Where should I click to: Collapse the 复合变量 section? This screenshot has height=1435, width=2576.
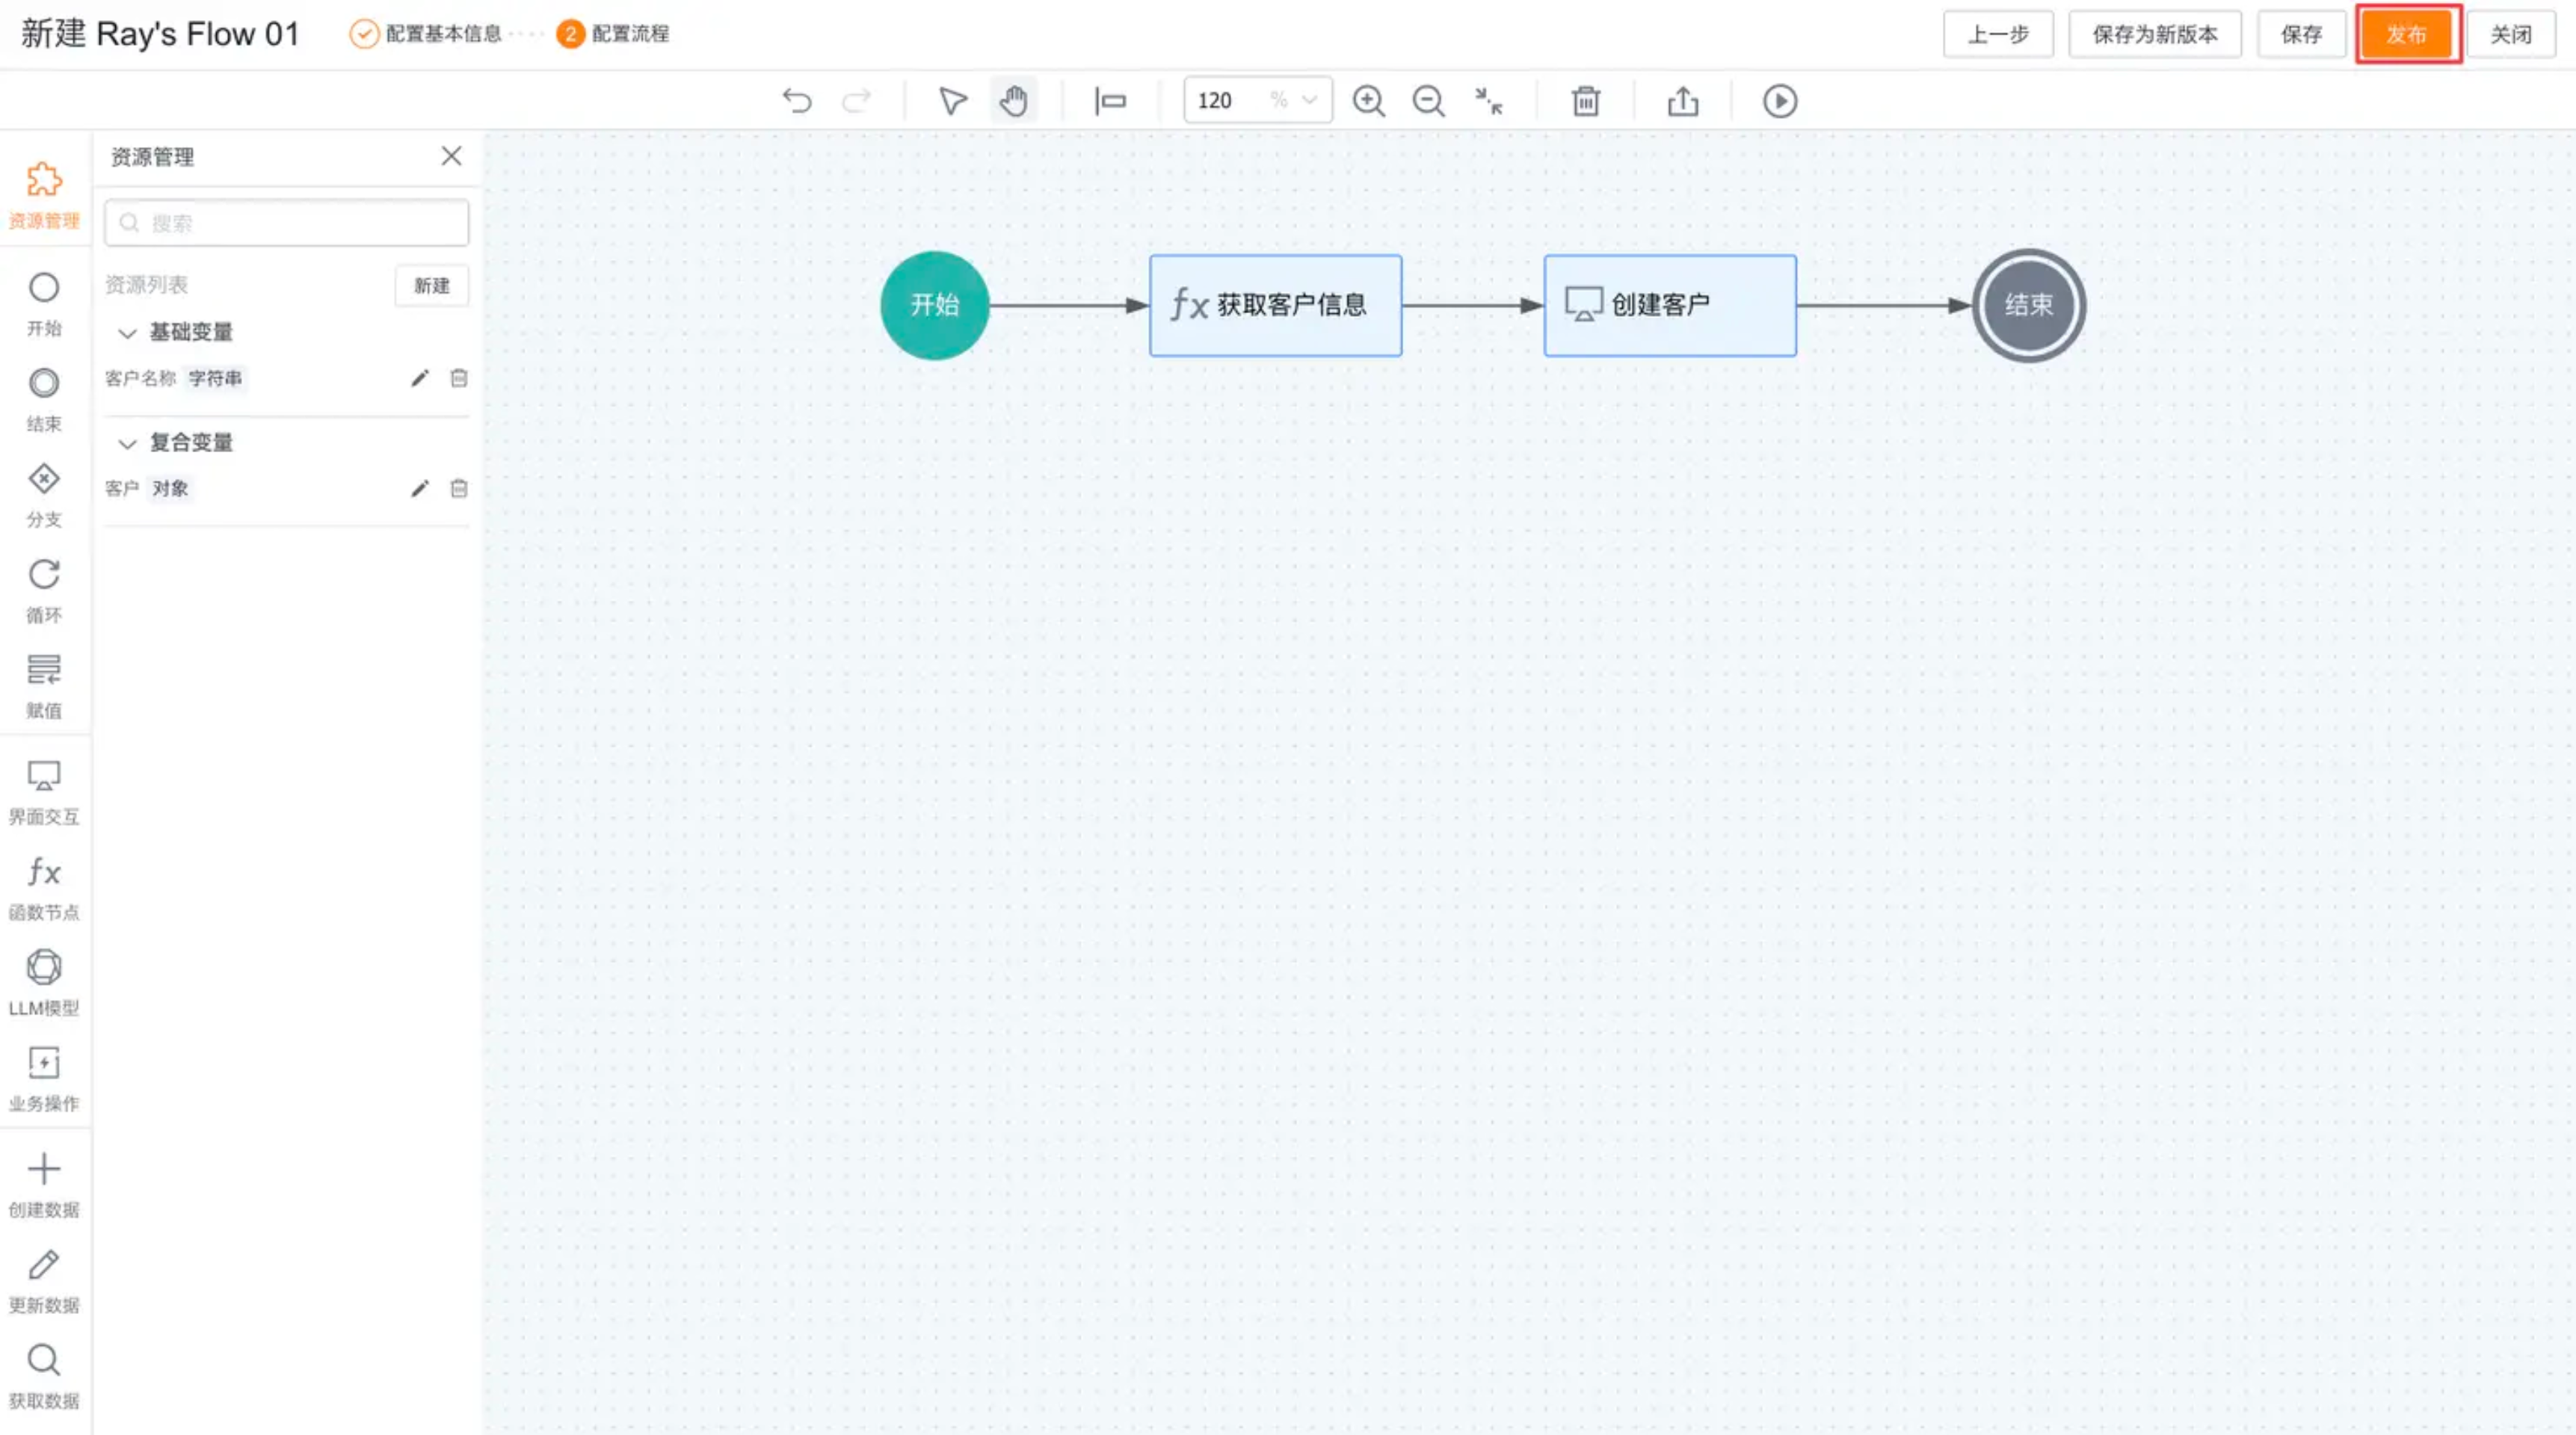pyautogui.click(x=127, y=443)
